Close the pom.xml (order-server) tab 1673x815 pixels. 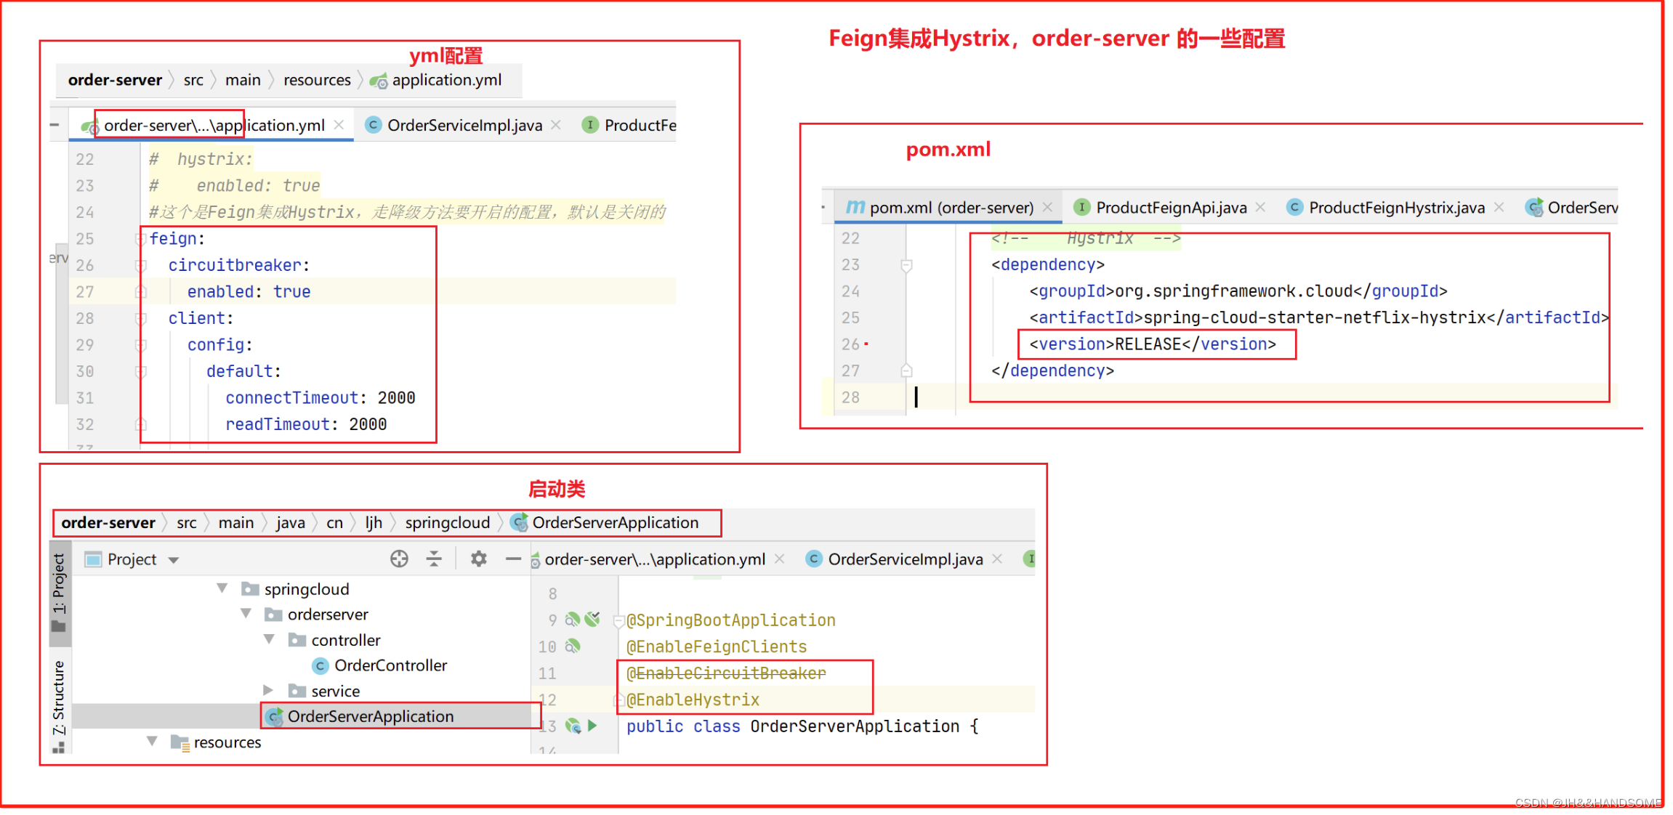coord(1047,207)
